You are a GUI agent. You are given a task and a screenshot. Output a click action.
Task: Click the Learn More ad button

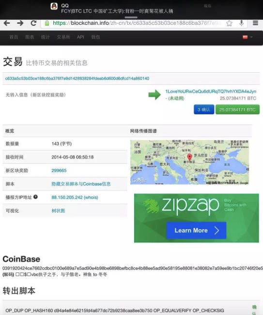[x=196, y=230]
